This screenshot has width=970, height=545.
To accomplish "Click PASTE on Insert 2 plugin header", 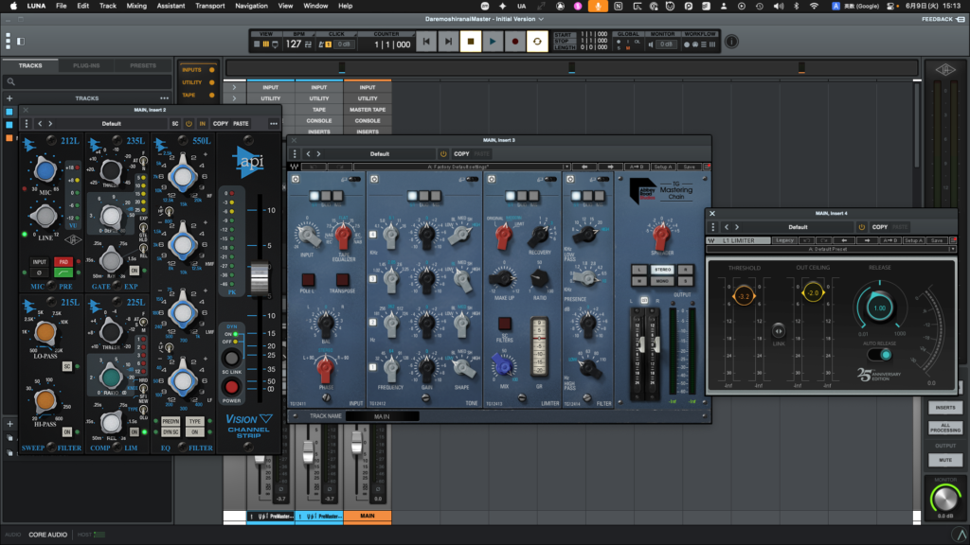I will tap(241, 124).
